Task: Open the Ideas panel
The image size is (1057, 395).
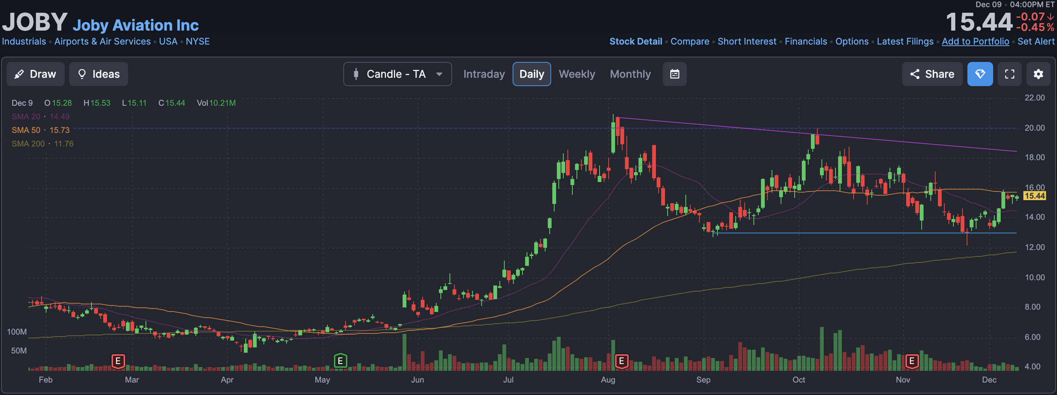Action: [98, 74]
